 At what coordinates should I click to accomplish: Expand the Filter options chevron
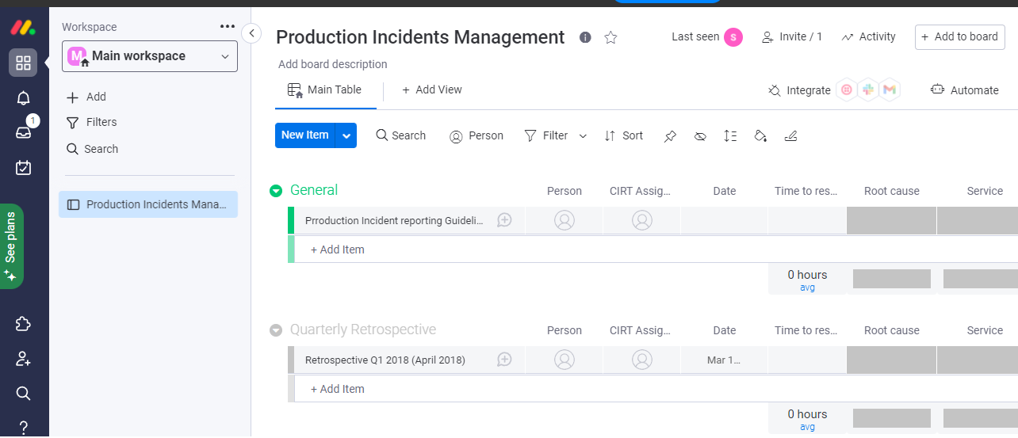(583, 136)
